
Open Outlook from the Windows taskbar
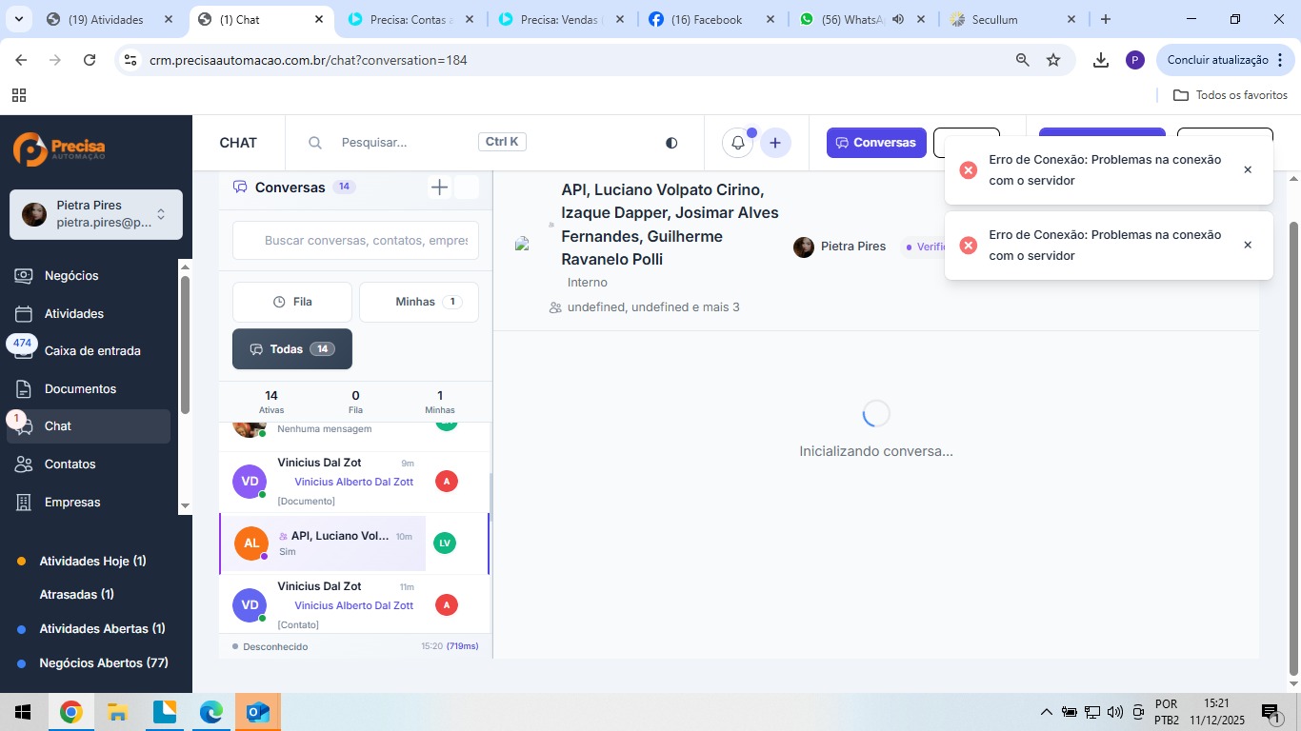[258, 712]
